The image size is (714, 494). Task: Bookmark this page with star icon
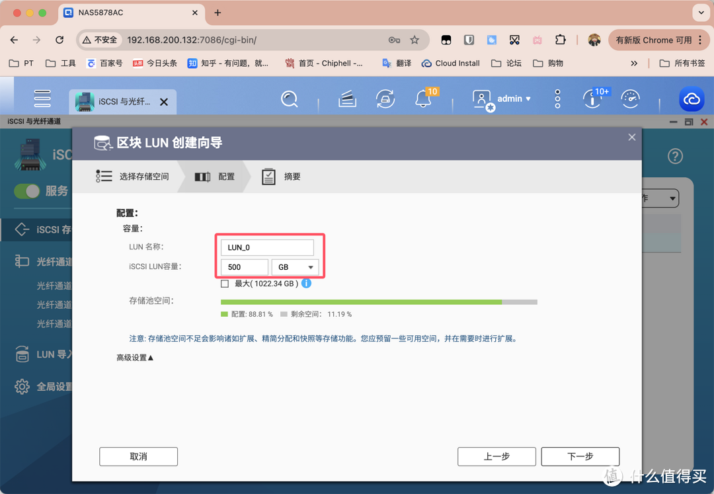pos(415,40)
